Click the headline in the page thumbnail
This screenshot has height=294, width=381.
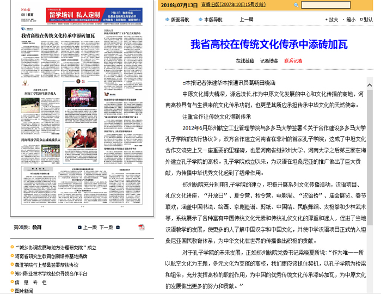coord(58,35)
